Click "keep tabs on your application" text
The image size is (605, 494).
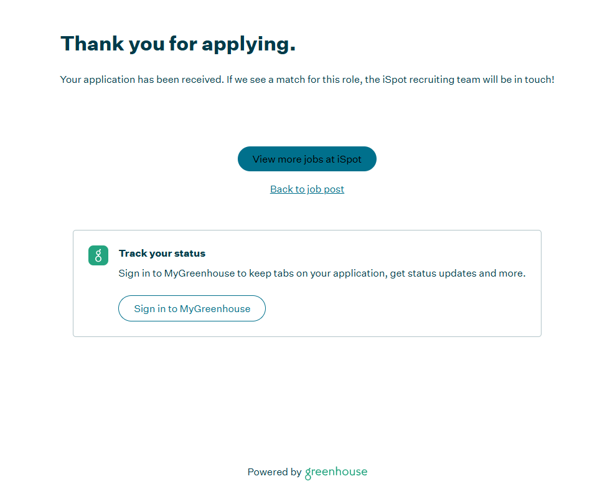pos(316,273)
